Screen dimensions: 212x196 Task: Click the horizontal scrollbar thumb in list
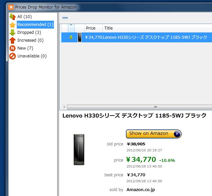click(x=140, y=107)
